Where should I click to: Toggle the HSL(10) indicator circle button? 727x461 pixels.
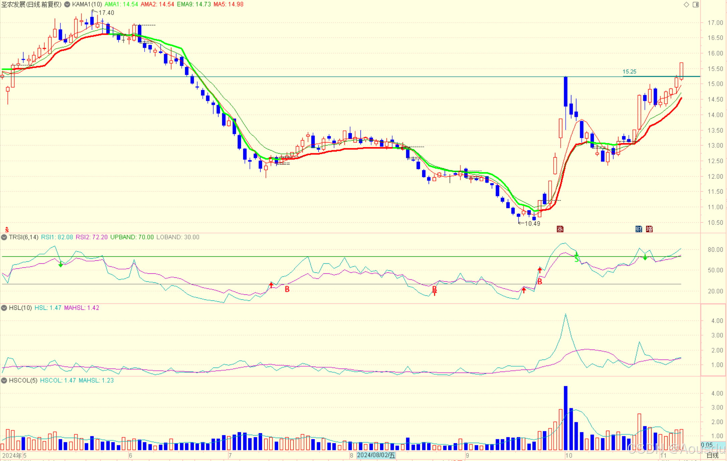click(x=4, y=308)
